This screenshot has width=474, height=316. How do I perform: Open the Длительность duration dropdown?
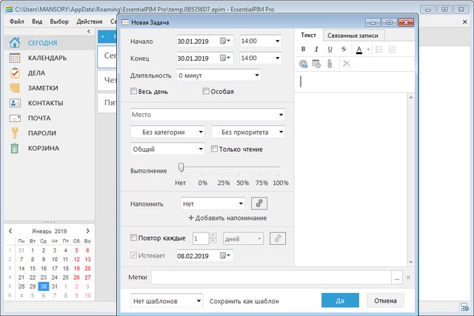218,75
